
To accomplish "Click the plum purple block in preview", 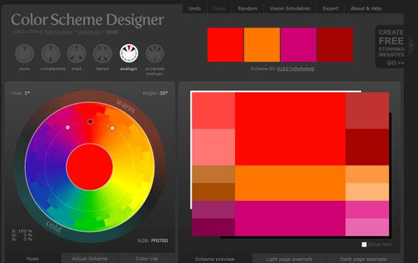I will (x=213, y=210).
